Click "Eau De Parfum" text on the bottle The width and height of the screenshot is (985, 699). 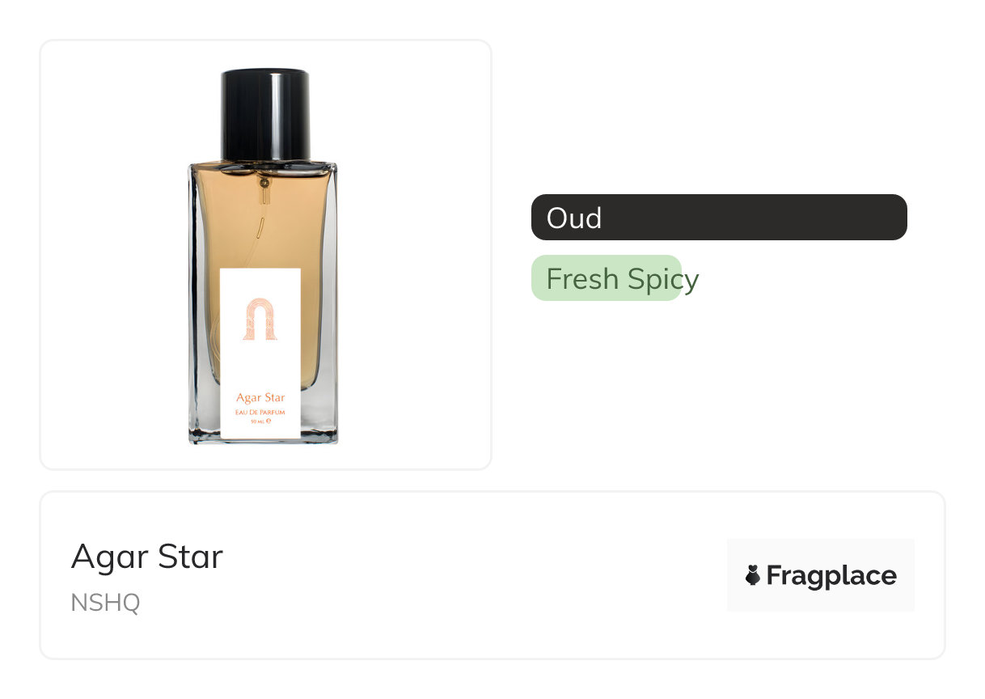coord(260,413)
